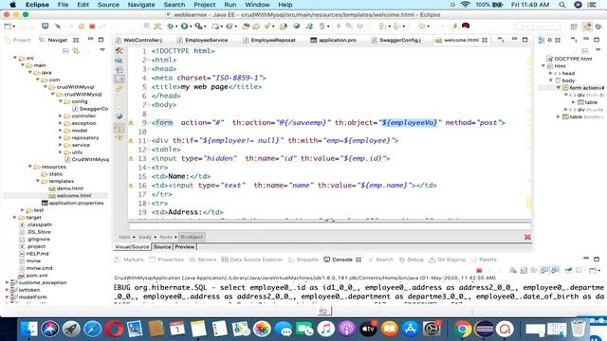Open the Run button dropdown arrow
Image resolution: width=607 pixels, height=341 pixels.
(191, 27)
